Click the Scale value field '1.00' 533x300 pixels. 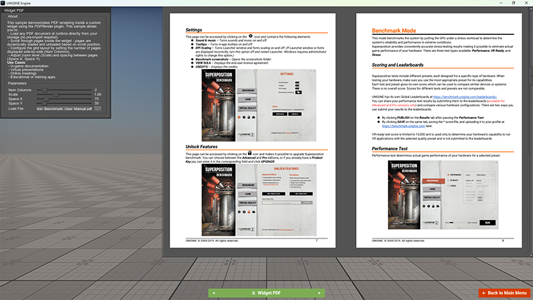tap(98, 94)
